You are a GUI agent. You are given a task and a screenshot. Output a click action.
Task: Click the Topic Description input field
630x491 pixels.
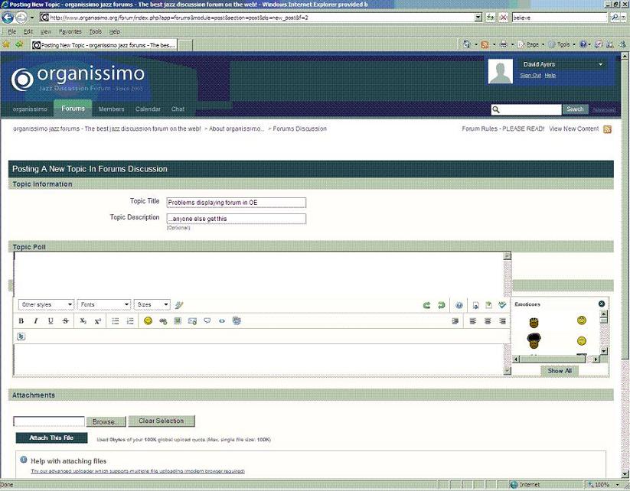tap(237, 219)
